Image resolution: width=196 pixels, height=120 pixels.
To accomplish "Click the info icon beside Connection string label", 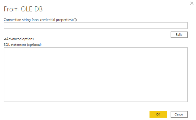I will (x=75, y=20).
